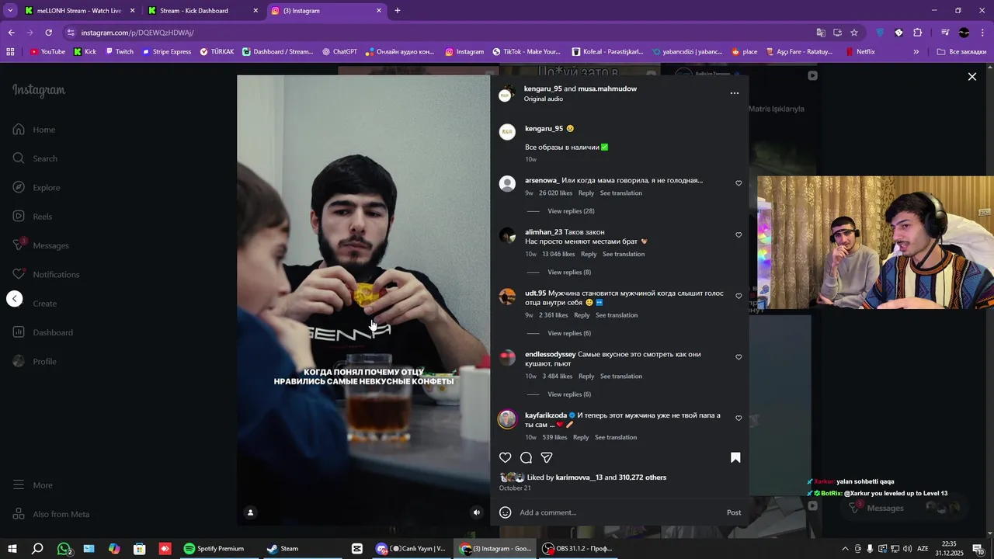
Task: Open the YouTube bookmark
Action: [x=47, y=52]
